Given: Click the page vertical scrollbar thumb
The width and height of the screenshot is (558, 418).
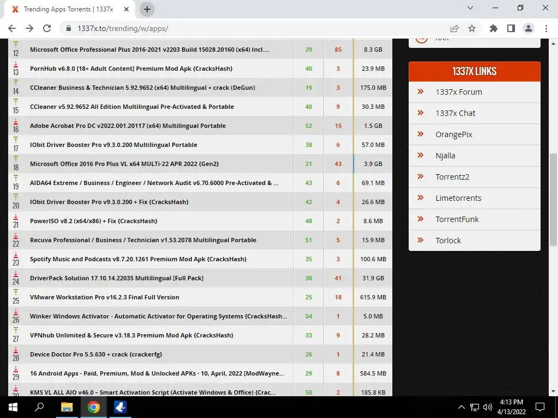Looking at the screenshot, I should [x=553, y=199].
